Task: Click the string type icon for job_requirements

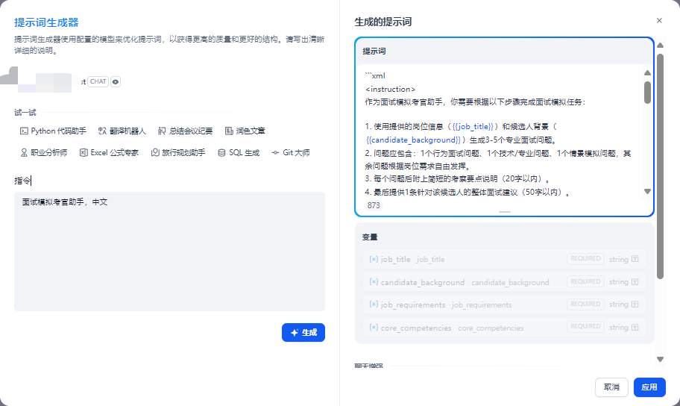Action: pos(635,304)
